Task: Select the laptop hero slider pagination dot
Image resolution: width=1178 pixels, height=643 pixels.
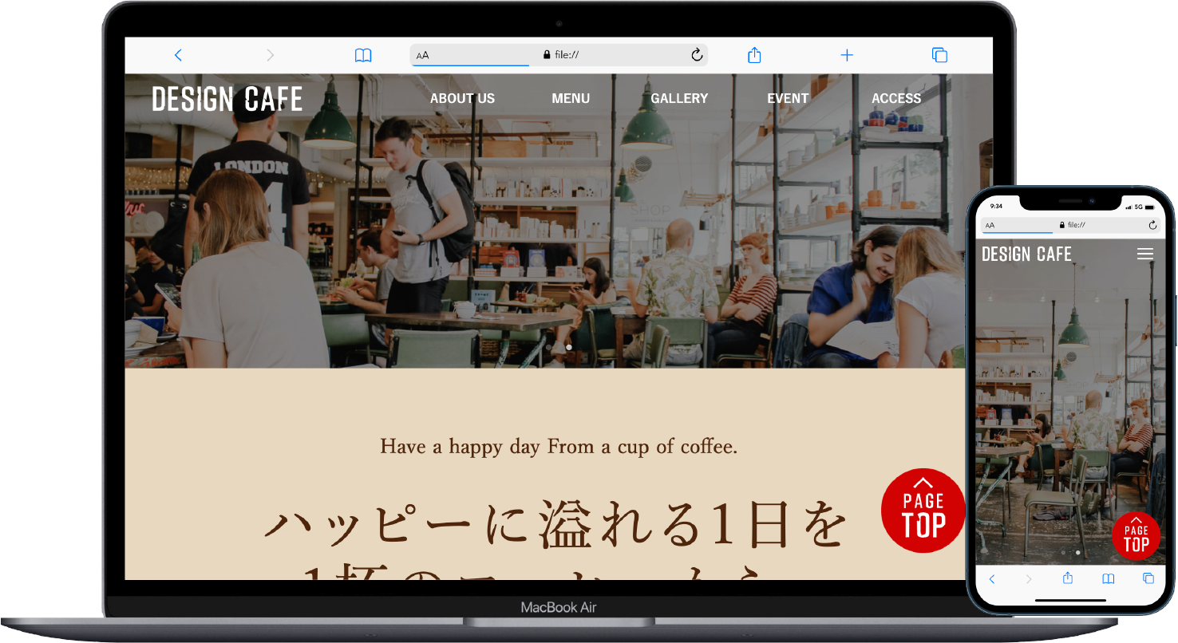Action: tap(568, 347)
